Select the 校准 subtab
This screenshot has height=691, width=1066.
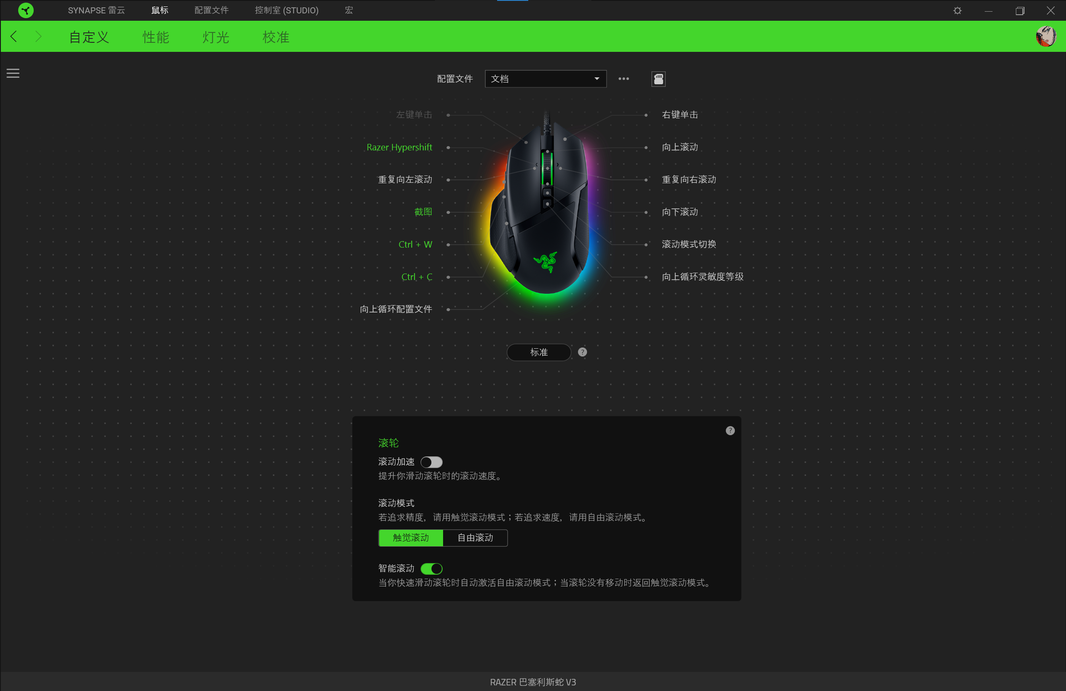[275, 37]
